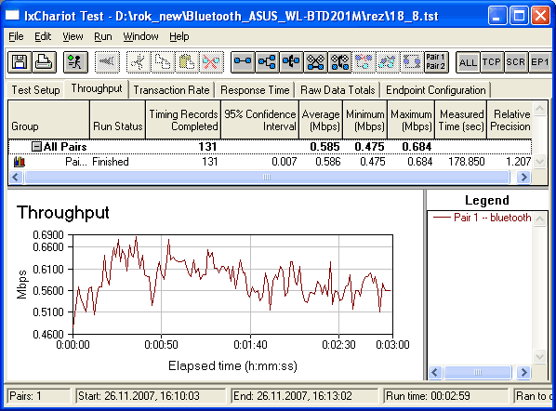
Task: Click the Save floppy disk icon
Action: click(20, 62)
